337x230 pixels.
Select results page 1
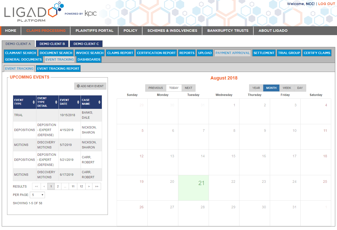51,186
